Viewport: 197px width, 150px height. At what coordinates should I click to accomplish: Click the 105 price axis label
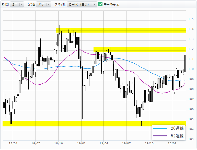191,119
